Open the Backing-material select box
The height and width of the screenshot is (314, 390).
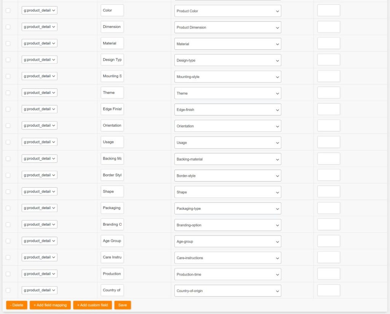(228, 159)
